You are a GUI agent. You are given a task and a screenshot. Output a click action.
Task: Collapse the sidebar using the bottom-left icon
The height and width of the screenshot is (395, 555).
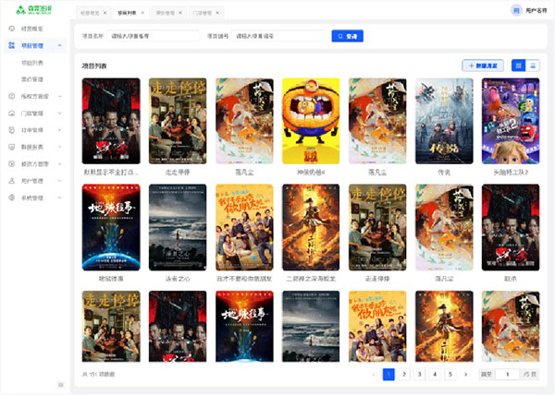(x=61, y=385)
